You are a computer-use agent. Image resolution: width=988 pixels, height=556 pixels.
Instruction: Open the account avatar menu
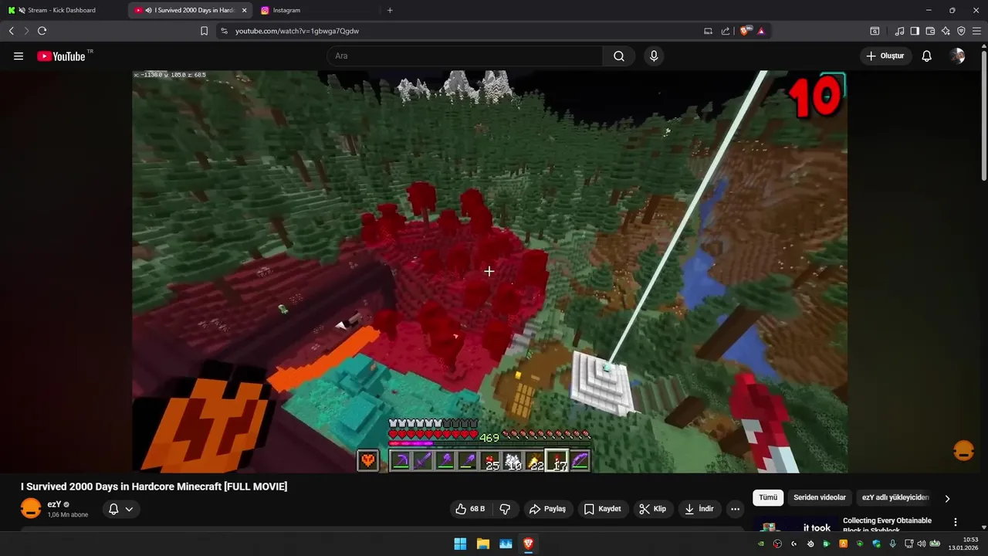click(x=958, y=56)
